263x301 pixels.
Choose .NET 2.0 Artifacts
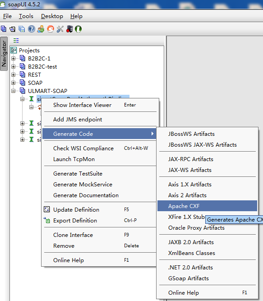207,268
